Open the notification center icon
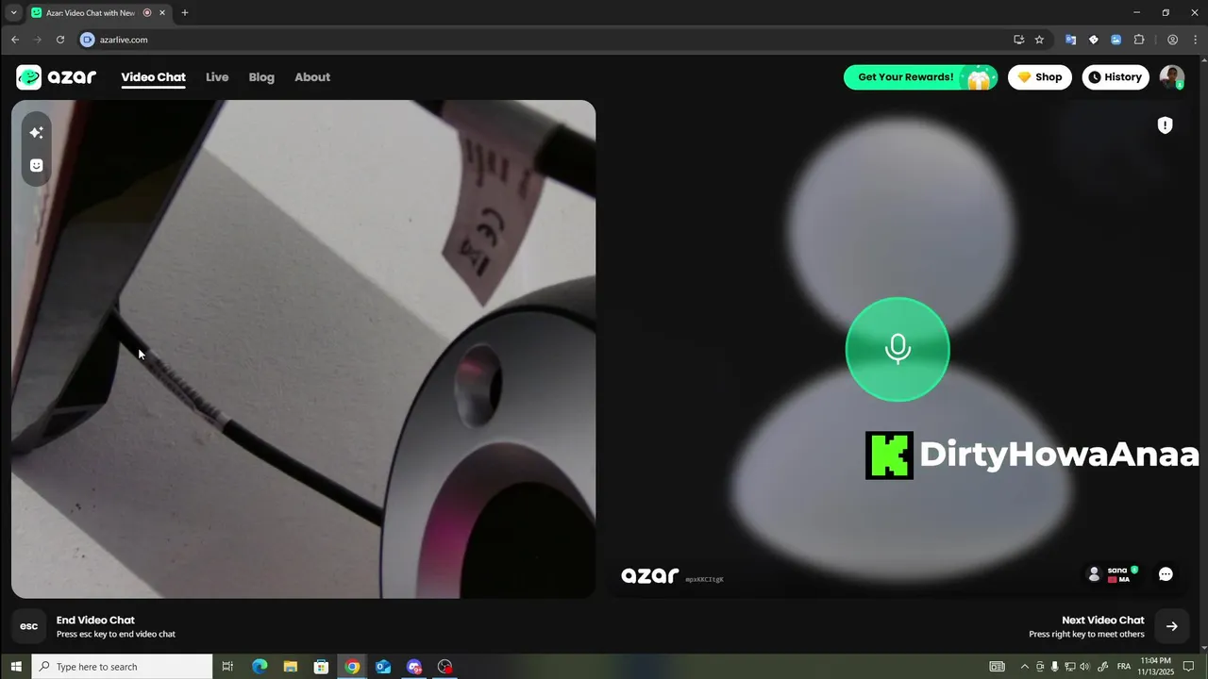The image size is (1208, 679). click(1189, 667)
